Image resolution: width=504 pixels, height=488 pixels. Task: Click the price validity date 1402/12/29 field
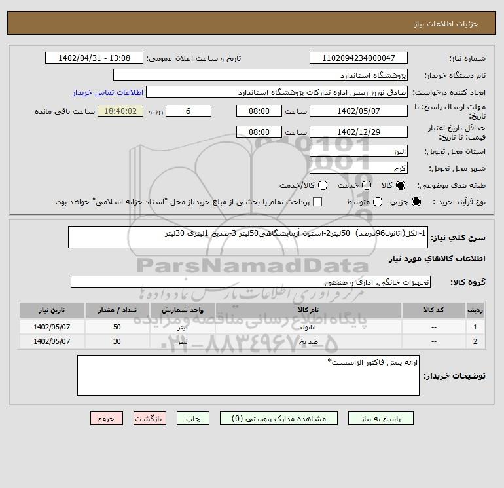[x=359, y=132]
